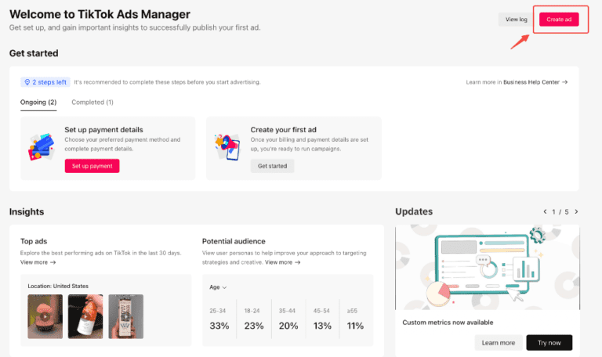Viewport: 602px width, 357px height.
Task: Click Get started for first ad
Action: click(x=272, y=166)
